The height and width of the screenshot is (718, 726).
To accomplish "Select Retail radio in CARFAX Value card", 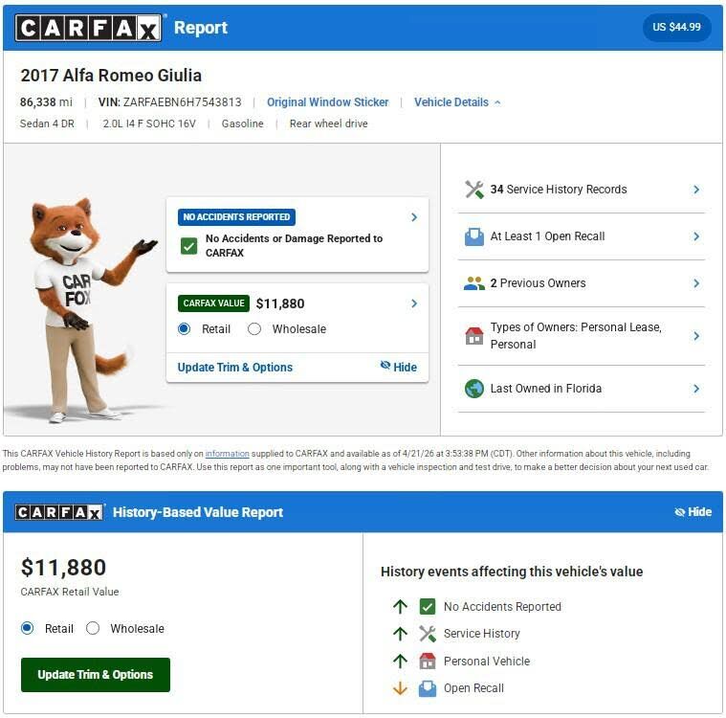I will point(184,329).
